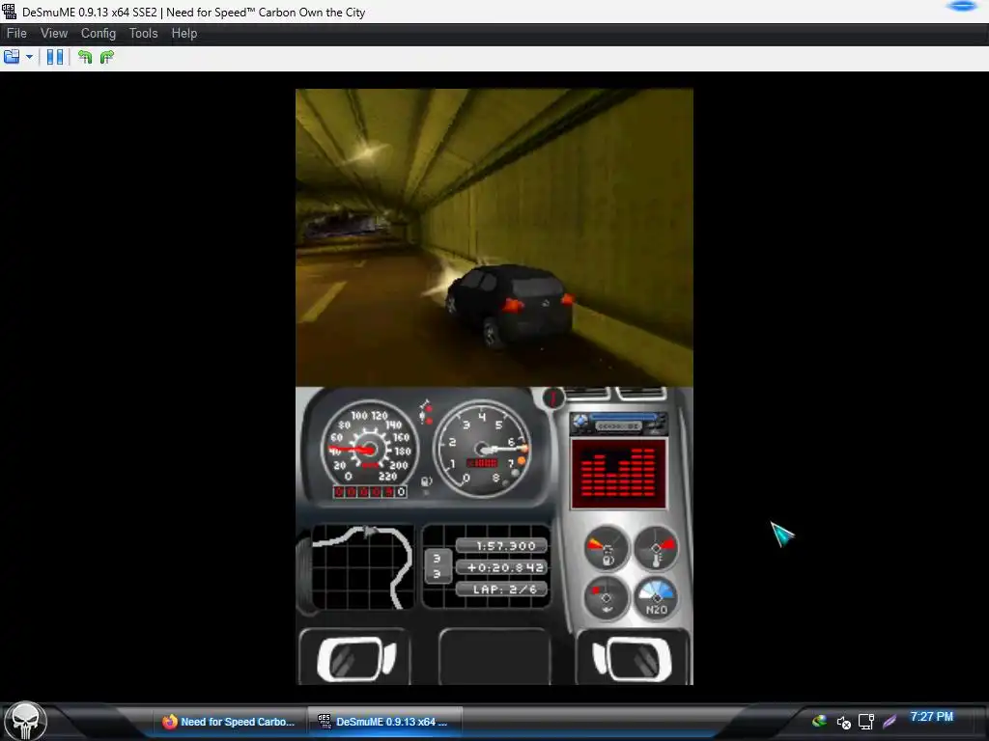Click the LAP: 2/6 indicator

(501, 590)
